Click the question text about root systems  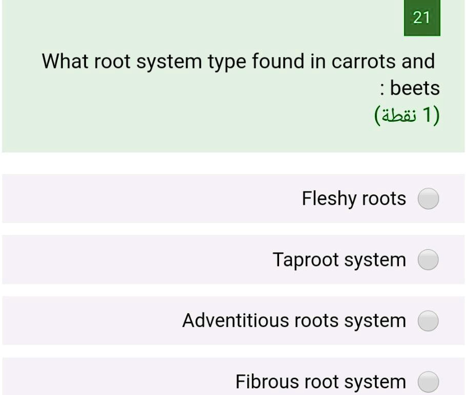coord(238,62)
